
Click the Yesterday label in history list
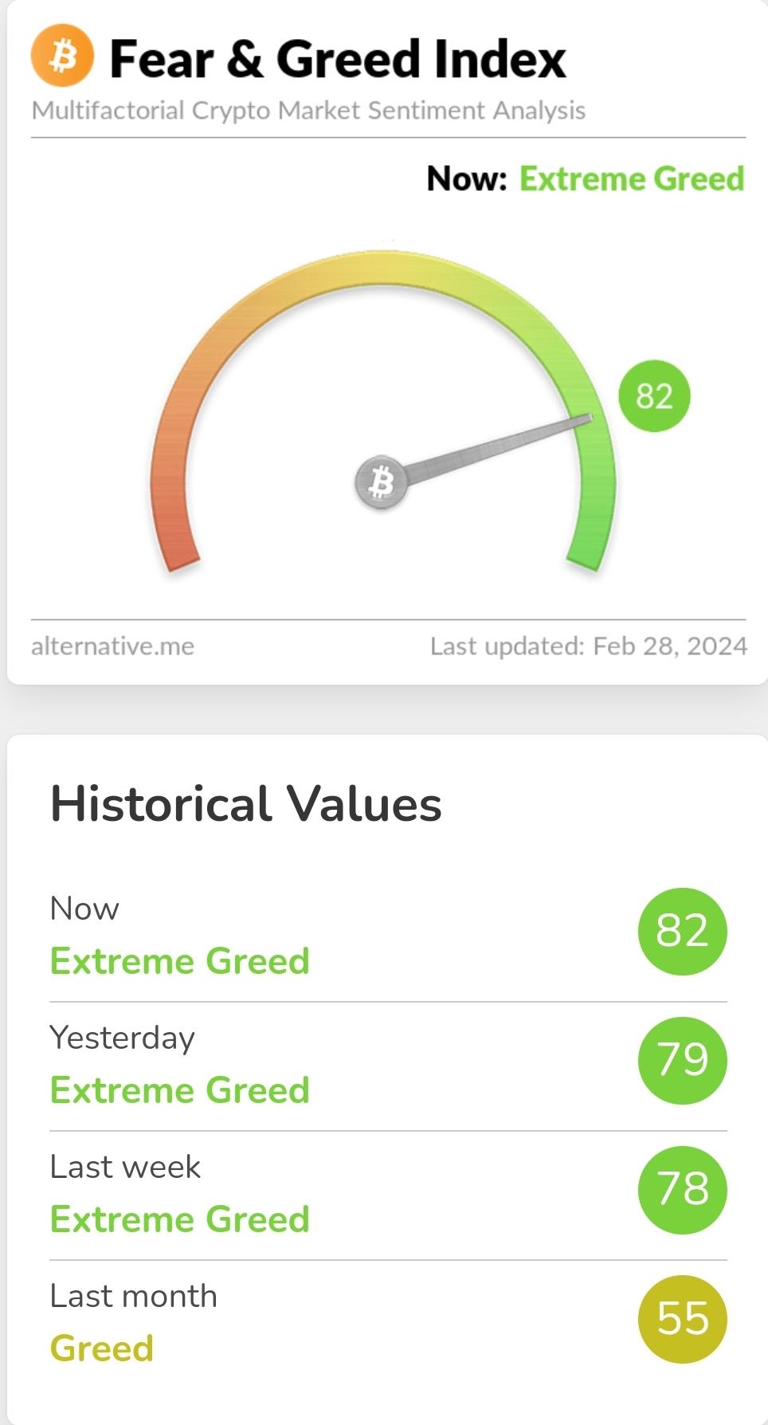122,1038
